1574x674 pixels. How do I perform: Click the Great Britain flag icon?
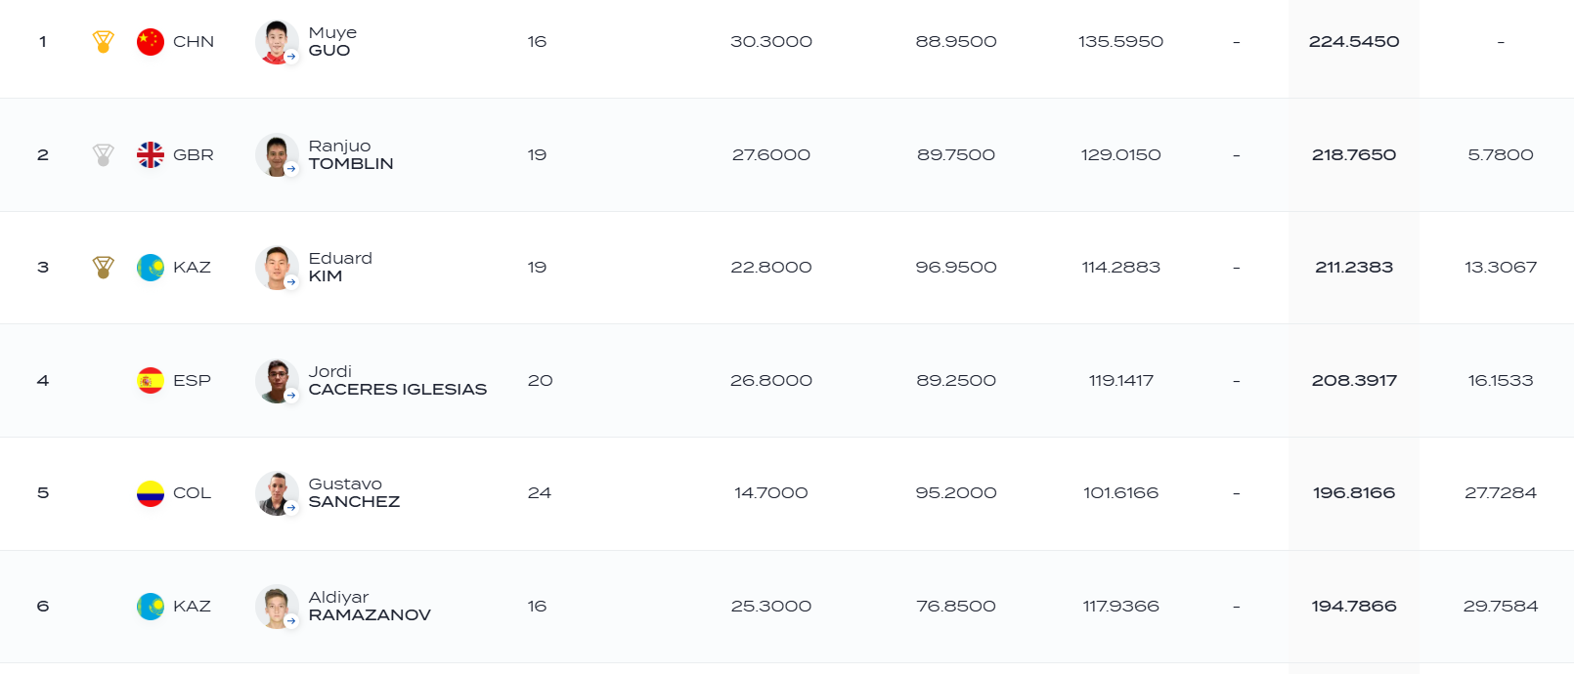pos(151,155)
